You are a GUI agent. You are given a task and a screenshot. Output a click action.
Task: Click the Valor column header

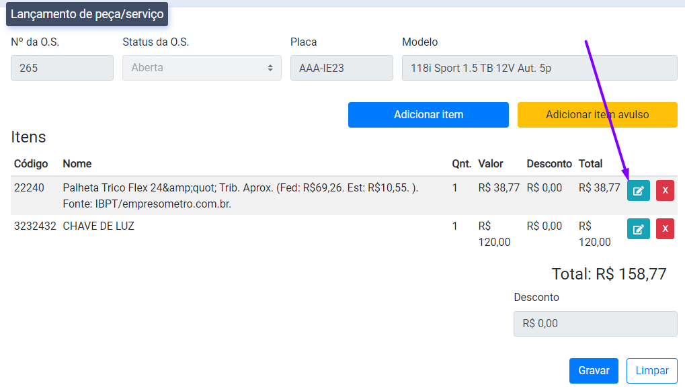pos(491,164)
